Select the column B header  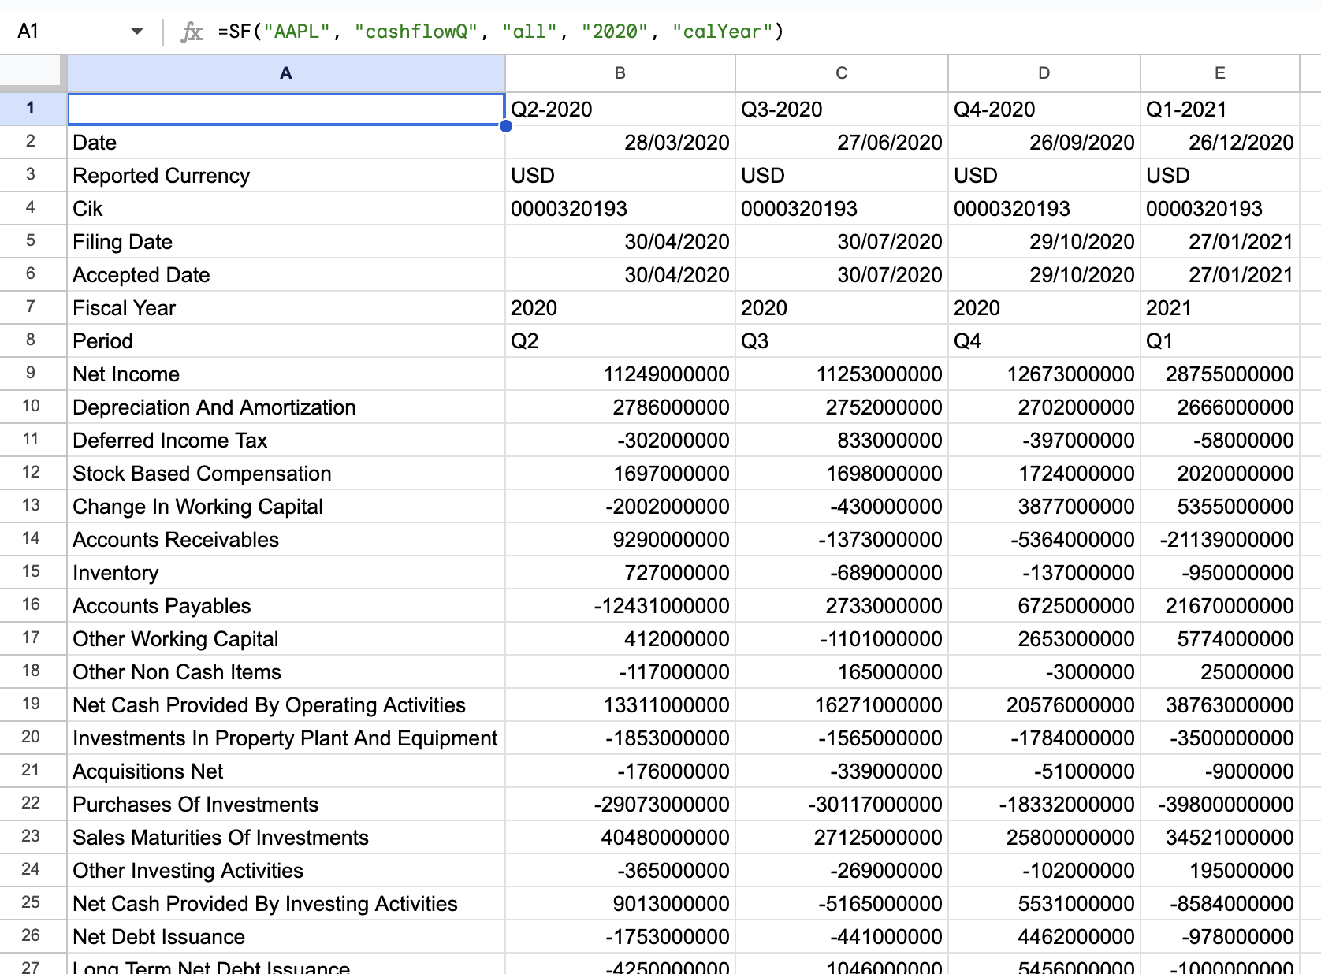(620, 73)
